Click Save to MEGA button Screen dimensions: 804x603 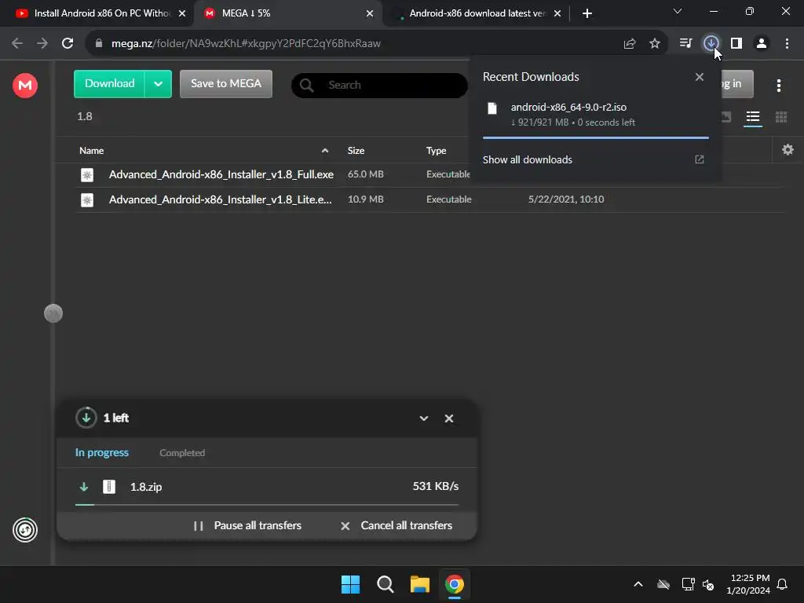(x=225, y=83)
